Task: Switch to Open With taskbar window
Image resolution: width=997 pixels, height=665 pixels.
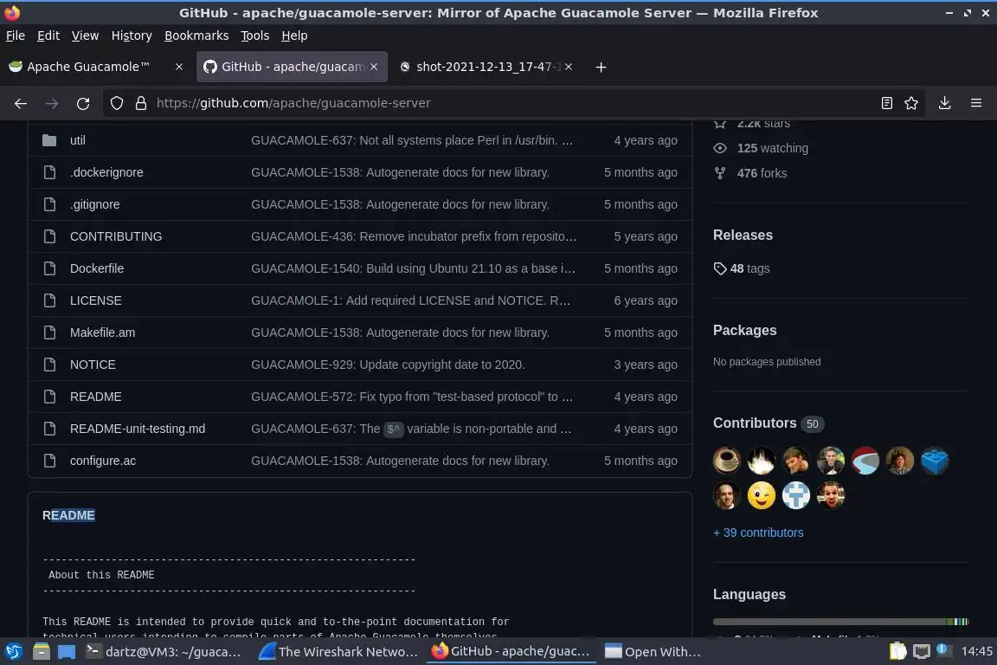Action: click(x=653, y=652)
